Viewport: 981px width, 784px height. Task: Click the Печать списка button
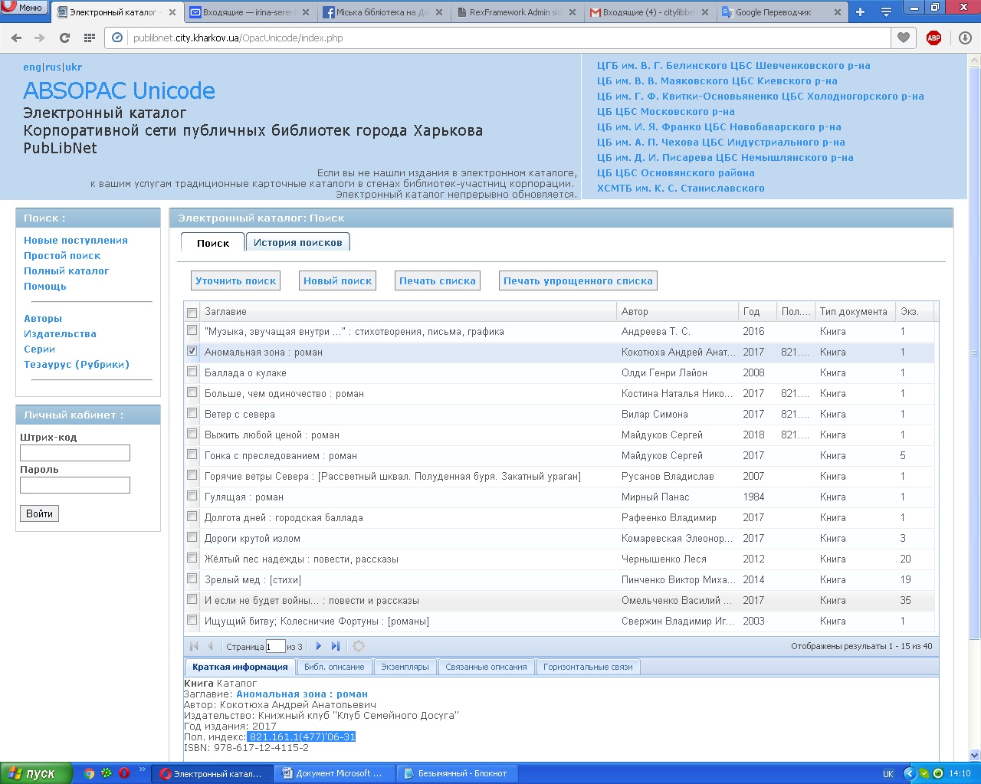coord(438,281)
